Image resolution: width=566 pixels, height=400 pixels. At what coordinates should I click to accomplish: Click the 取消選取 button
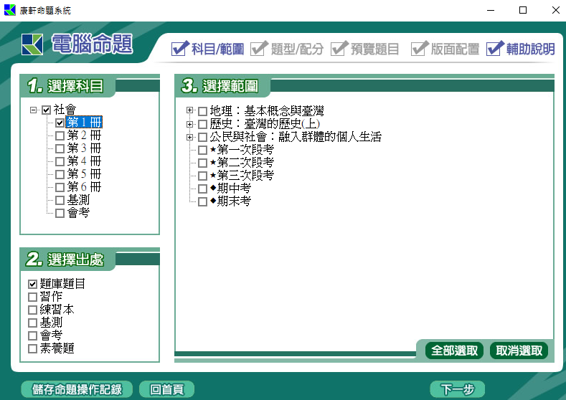pos(519,351)
